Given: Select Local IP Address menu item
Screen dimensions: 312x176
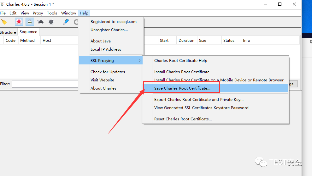Looking at the screenshot, I should pyautogui.click(x=111, y=49).
